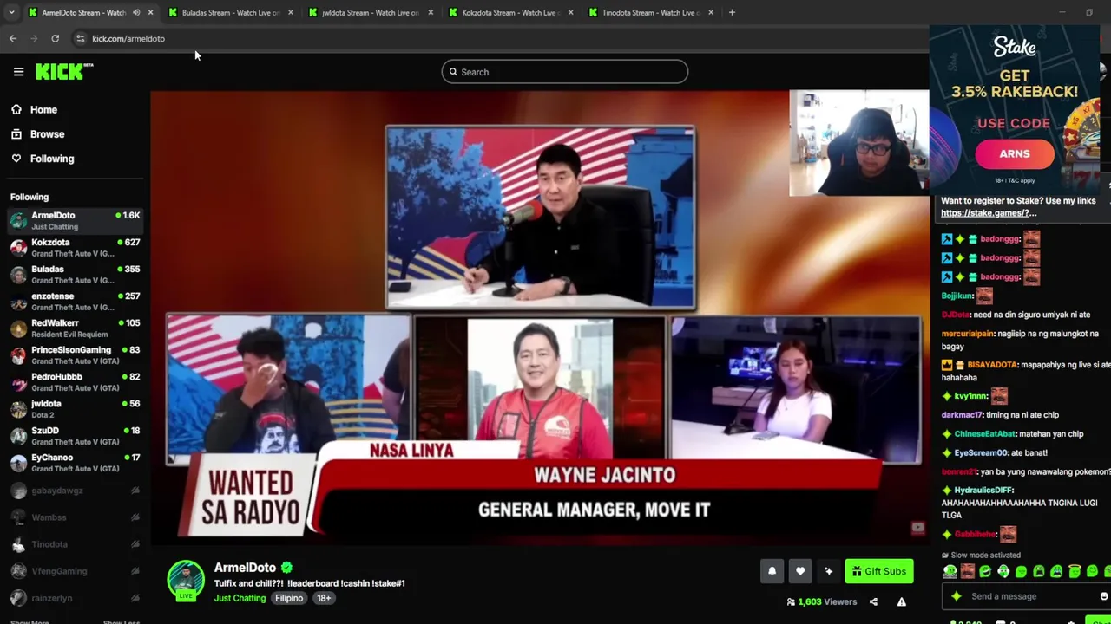This screenshot has width=1111, height=624.
Task: Click the Just Chatting category link
Action: pos(240,598)
